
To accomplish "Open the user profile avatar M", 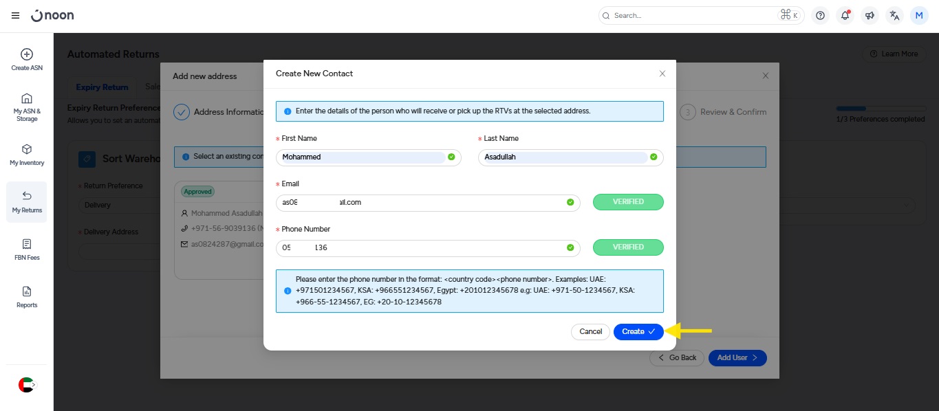I will click(x=919, y=16).
